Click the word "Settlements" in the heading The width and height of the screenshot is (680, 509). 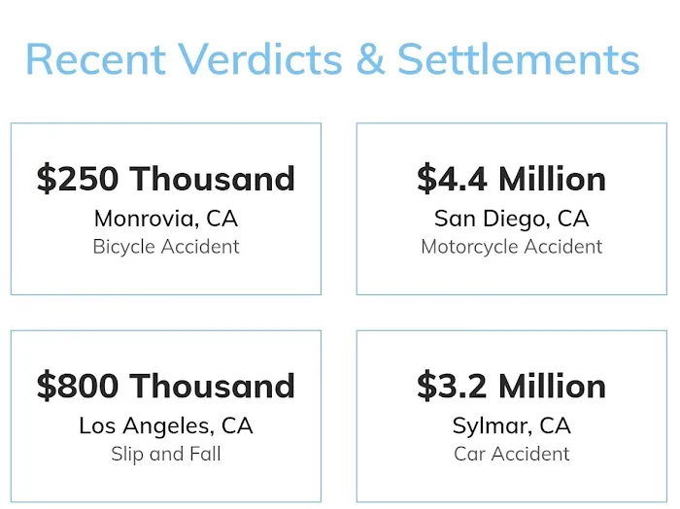519,59
